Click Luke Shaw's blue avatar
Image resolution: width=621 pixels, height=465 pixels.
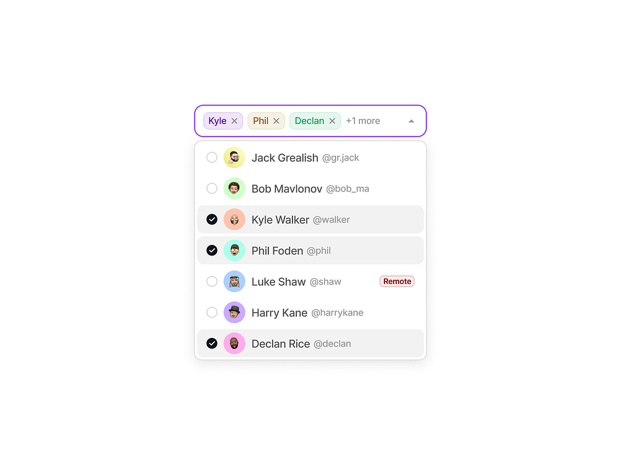coord(235,281)
